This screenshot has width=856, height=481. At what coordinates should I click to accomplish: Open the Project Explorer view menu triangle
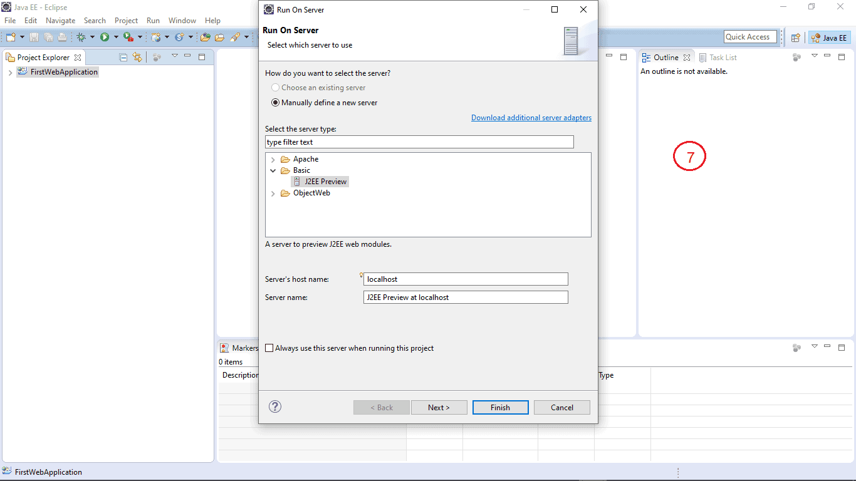pos(175,56)
